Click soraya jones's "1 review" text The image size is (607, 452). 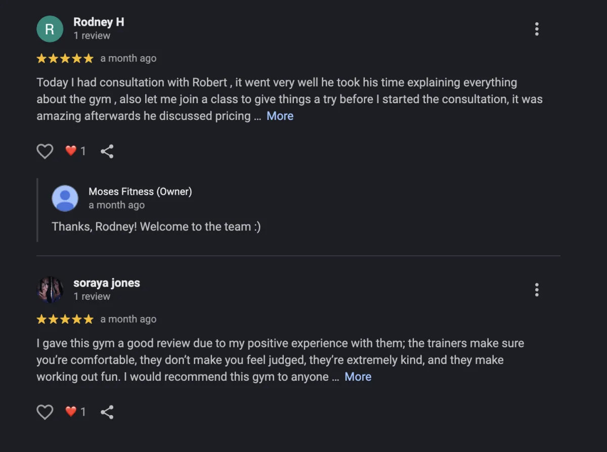coord(92,297)
